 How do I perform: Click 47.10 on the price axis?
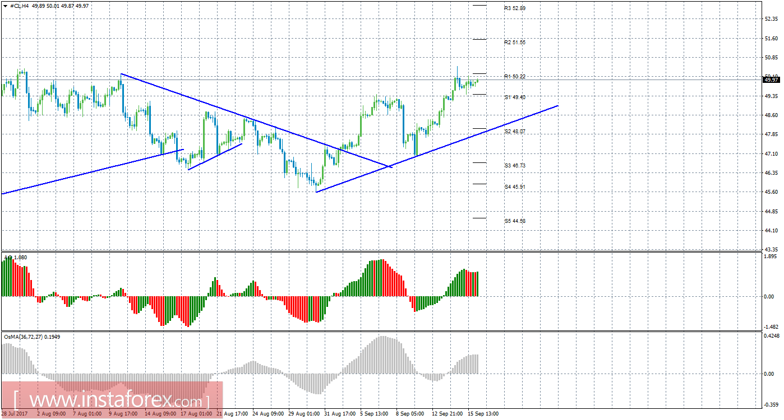(772, 154)
